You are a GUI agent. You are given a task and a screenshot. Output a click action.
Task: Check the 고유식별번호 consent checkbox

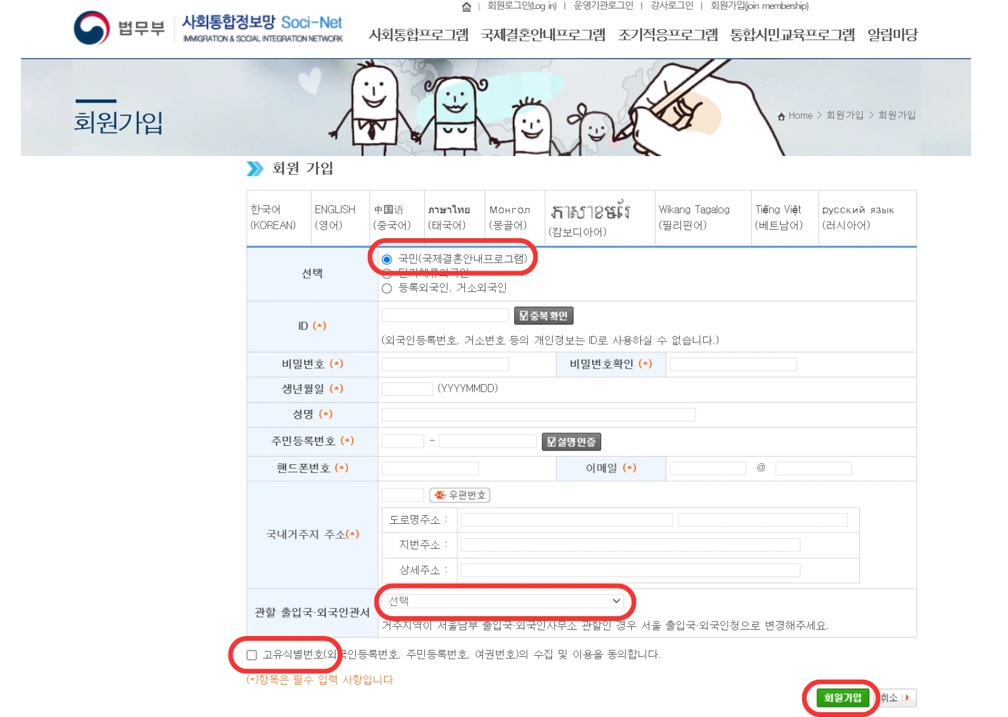tap(252, 655)
